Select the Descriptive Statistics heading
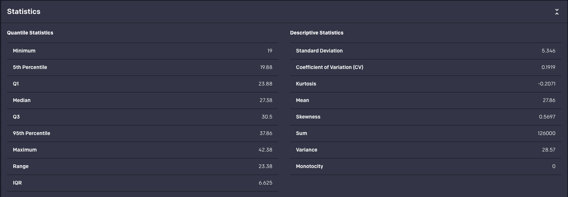568x197 pixels. coord(316,33)
